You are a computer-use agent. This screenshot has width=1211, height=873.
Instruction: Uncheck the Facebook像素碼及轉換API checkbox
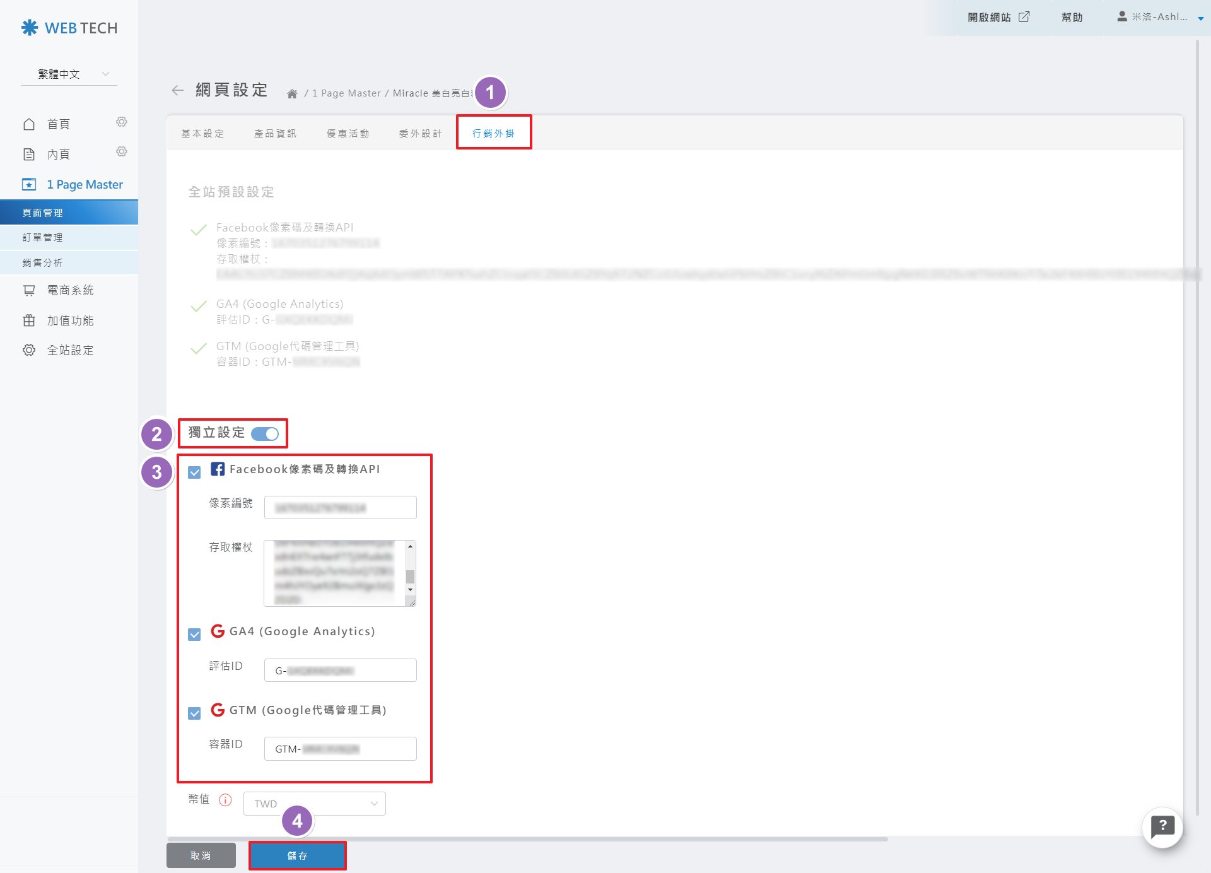[194, 472]
